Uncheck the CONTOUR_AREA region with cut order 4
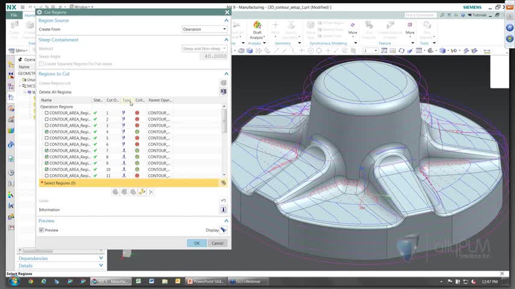 tap(47, 132)
